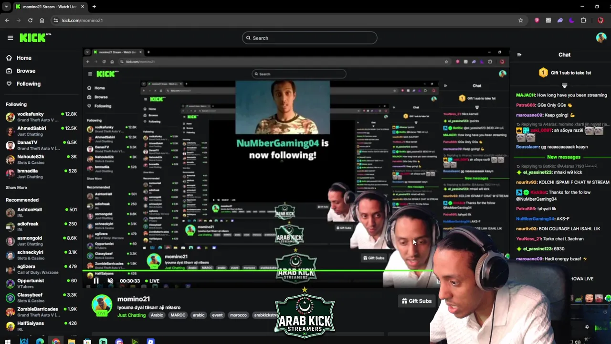The image size is (611, 344).
Task: Open Microsoft Edge from taskbar
Action: [x=40, y=341]
